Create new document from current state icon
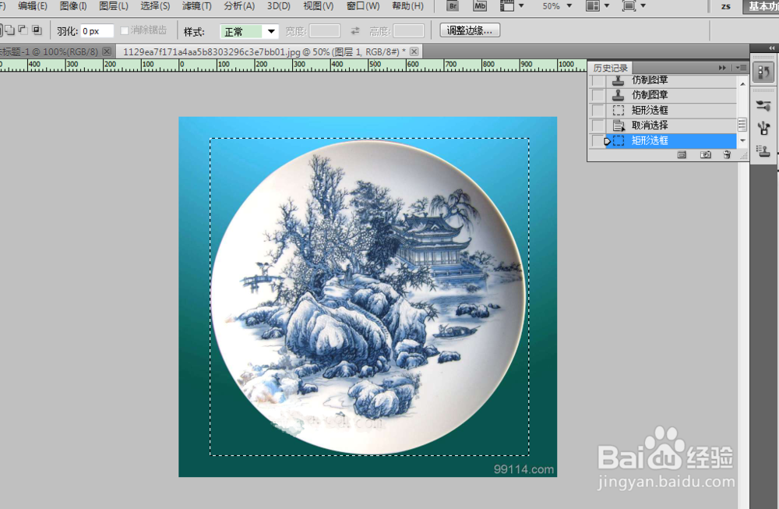Viewport: 779px width, 509px height. pos(682,155)
